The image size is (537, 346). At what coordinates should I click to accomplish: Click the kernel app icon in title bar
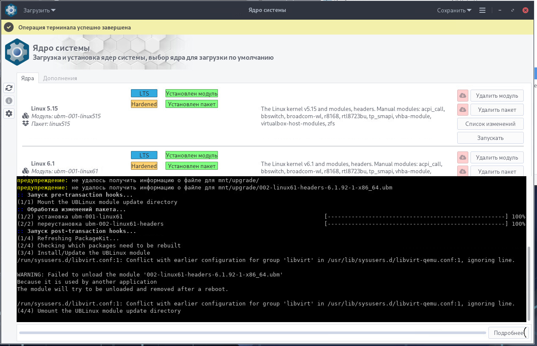tap(11, 10)
